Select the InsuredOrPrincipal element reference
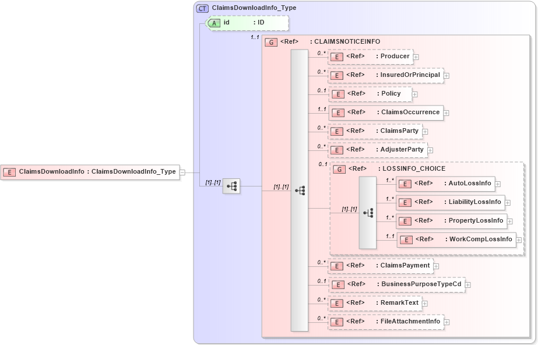 (385, 75)
